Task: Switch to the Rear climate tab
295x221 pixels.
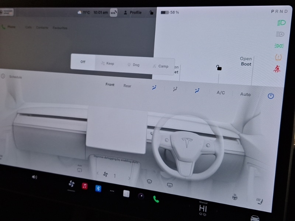Action: click(x=128, y=86)
